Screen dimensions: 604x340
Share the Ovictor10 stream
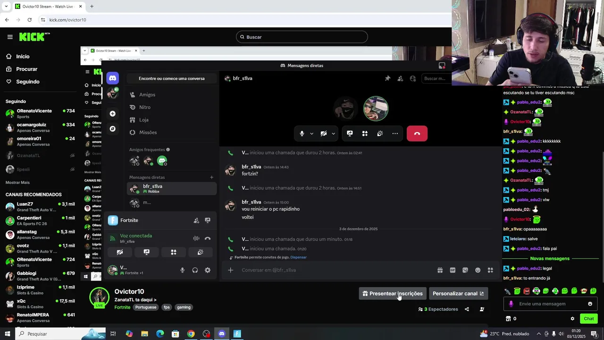pyautogui.click(x=467, y=309)
